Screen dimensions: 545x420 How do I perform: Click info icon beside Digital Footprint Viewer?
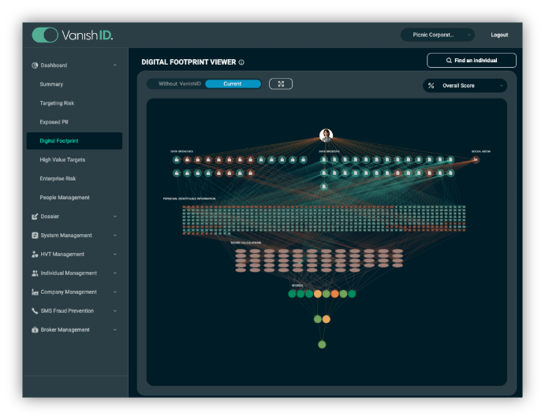(x=241, y=62)
